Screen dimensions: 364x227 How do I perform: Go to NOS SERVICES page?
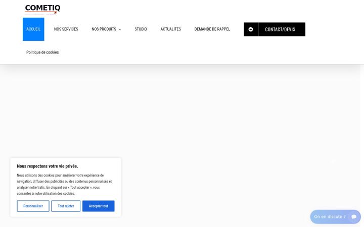point(66,29)
